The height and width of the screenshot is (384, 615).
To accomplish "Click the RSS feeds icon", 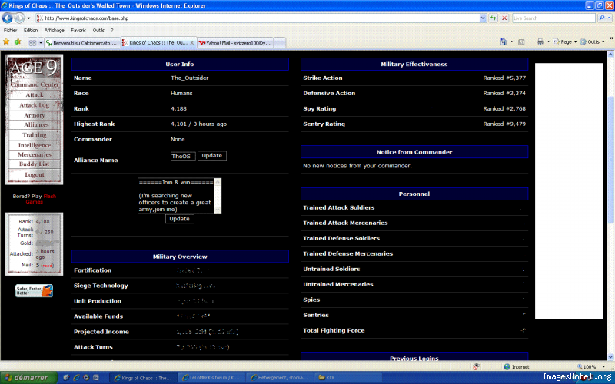I will (x=521, y=42).
